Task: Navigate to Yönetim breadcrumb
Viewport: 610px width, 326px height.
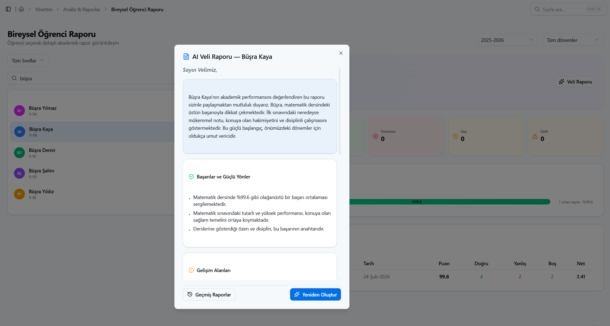Action: (x=44, y=9)
